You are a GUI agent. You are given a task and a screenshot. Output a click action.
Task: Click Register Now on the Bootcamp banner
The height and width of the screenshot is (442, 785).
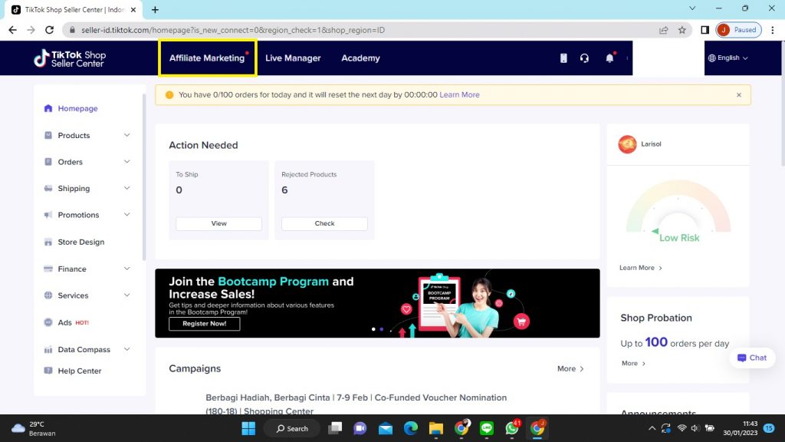click(x=204, y=324)
